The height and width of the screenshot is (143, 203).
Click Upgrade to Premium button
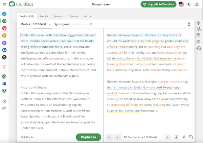(158, 4)
